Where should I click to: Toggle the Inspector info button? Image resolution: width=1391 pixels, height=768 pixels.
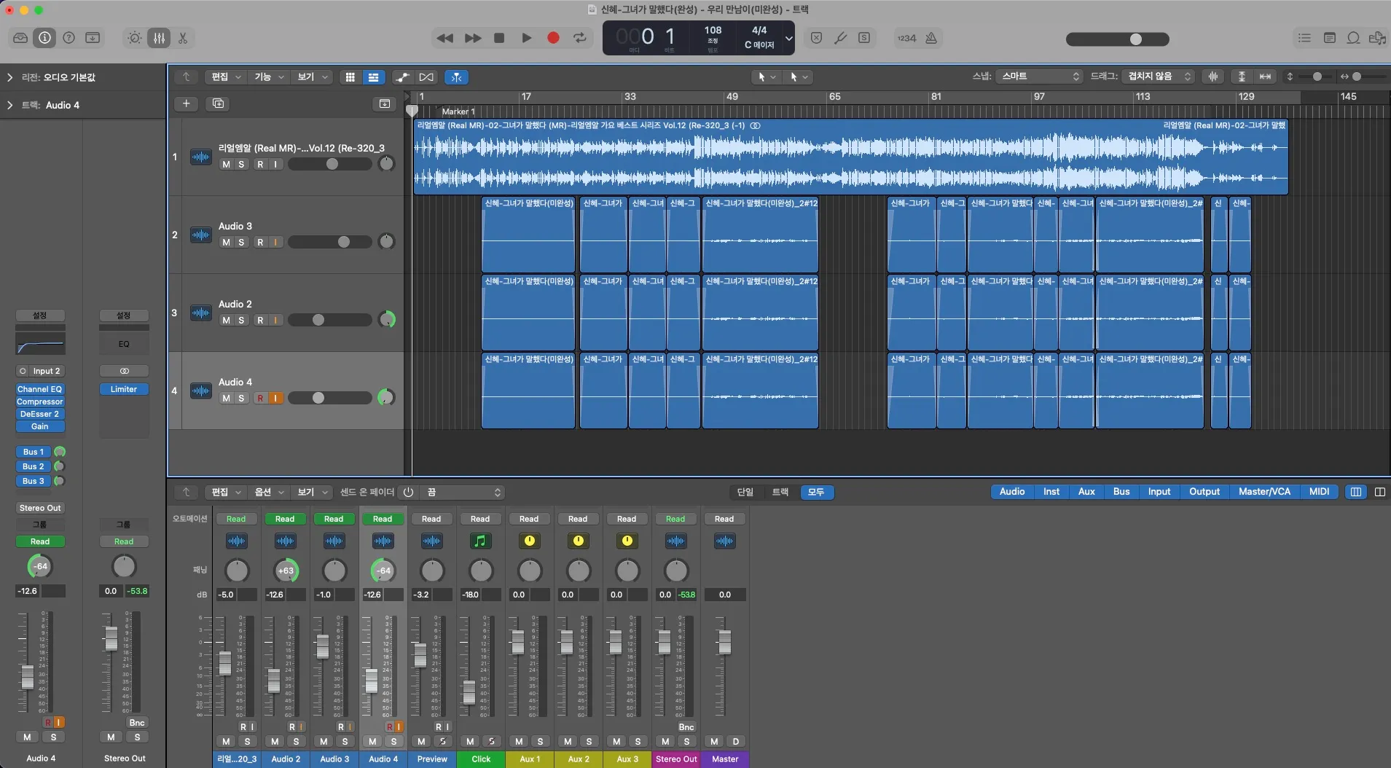tap(44, 38)
